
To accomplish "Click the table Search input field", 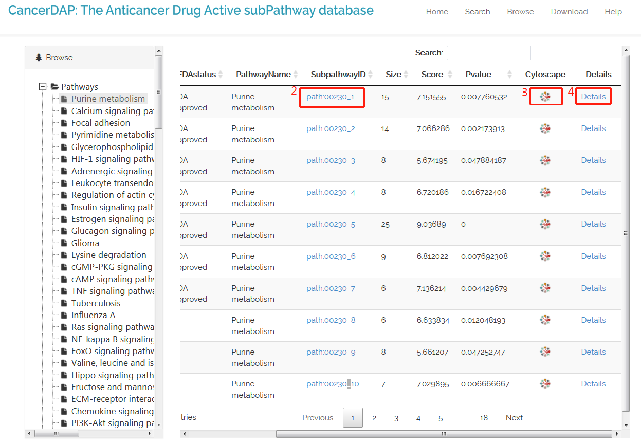I will click(x=488, y=53).
